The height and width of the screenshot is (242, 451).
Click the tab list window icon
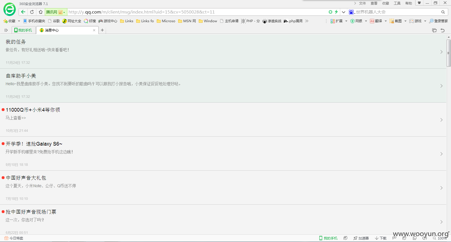click(434, 30)
